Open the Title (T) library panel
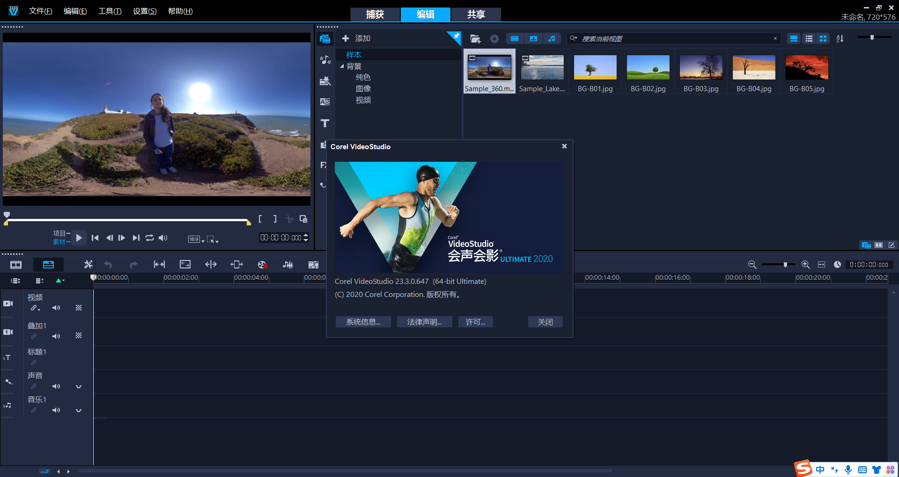The height and width of the screenshot is (477, 899). 325,123
